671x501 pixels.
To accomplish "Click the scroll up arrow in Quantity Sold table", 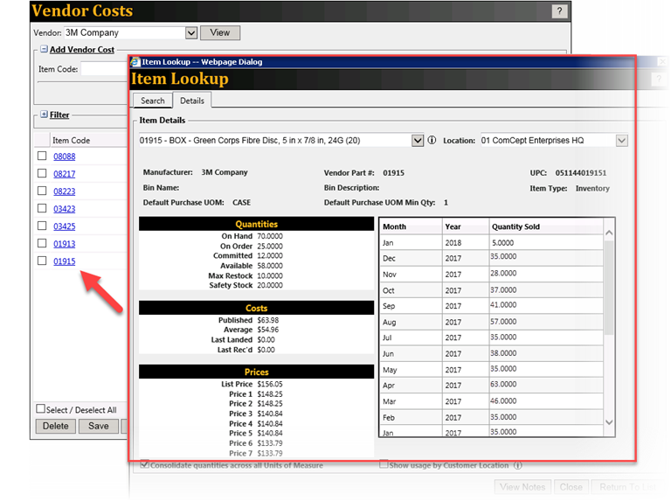I will tap(609, 233).
